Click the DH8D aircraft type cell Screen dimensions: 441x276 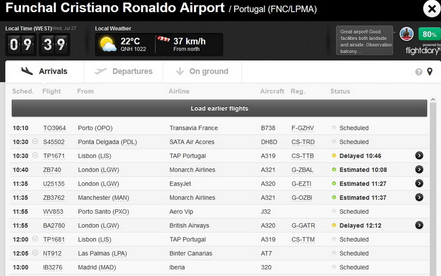[x=269, y=142]
